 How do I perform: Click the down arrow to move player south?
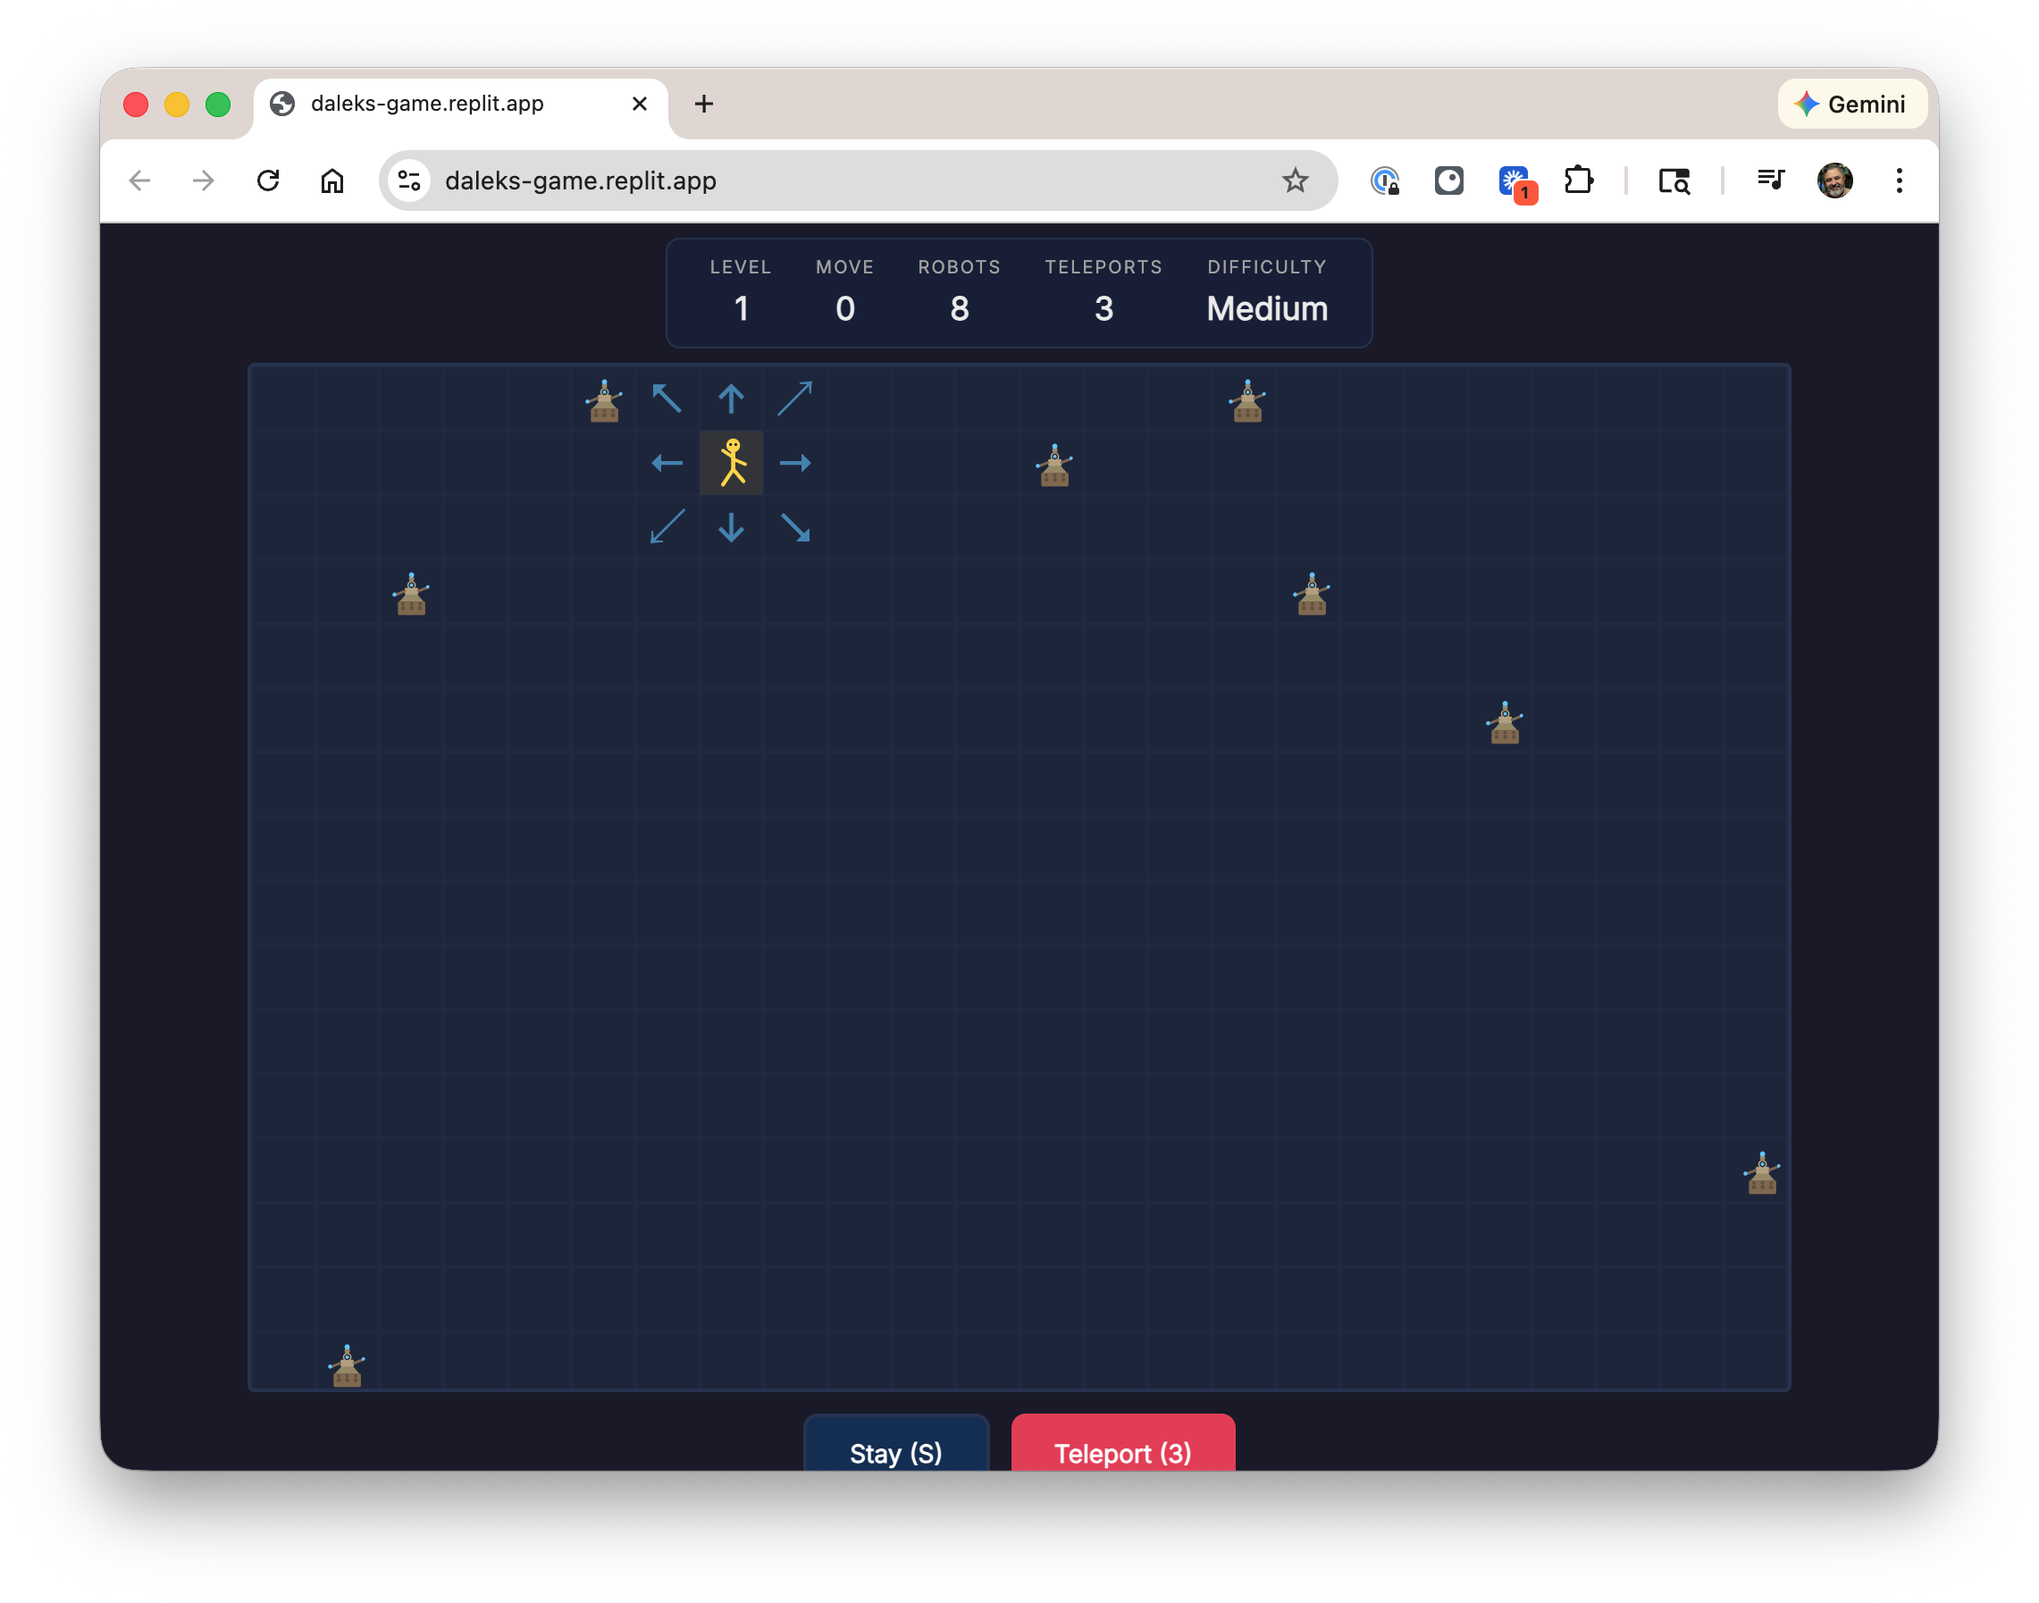point(731,527)
